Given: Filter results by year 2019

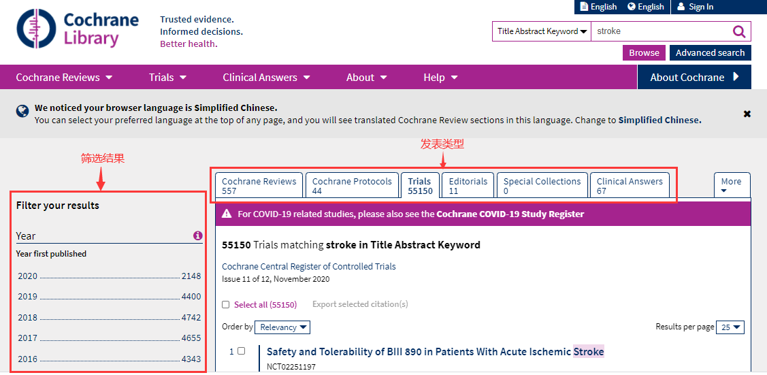Looking at the screenshot, I should (109, 297).
